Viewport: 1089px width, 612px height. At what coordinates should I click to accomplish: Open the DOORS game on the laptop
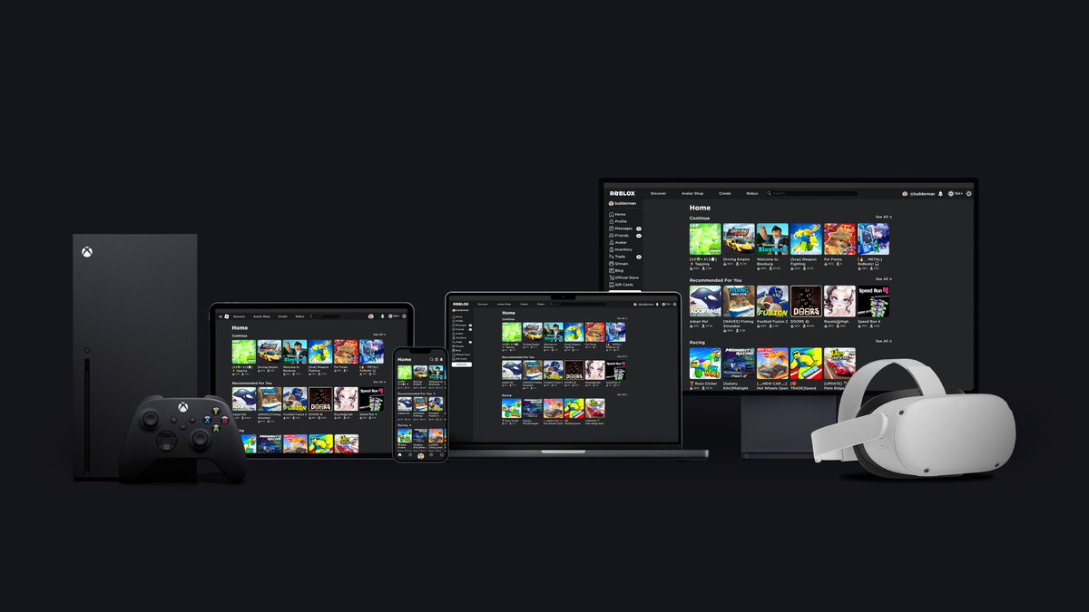click(574, 370)
